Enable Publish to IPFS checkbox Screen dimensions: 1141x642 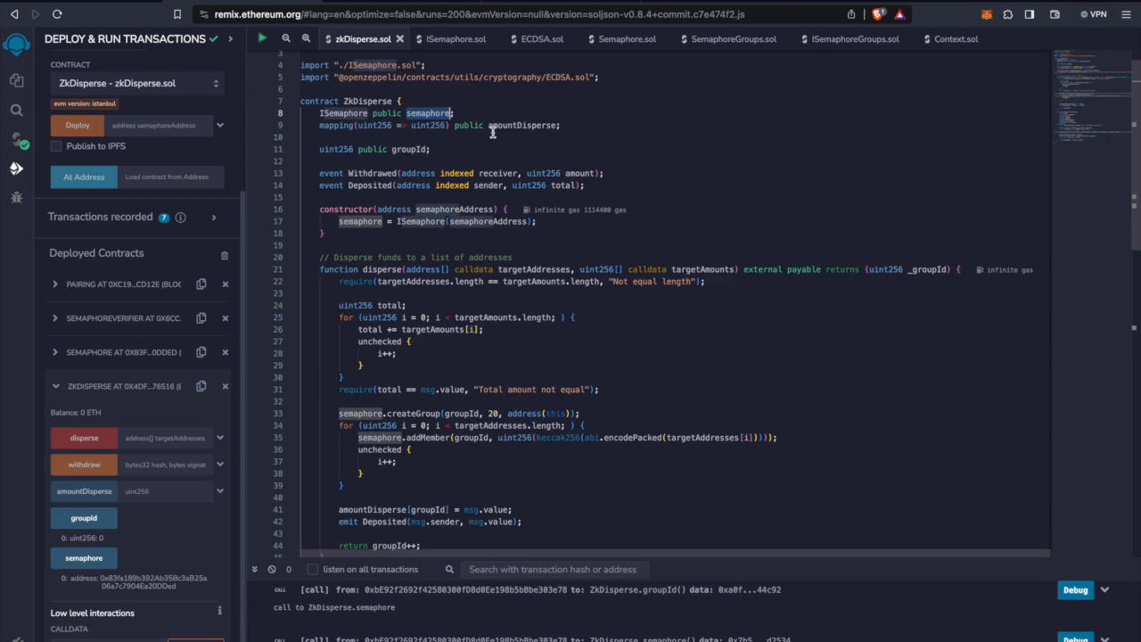[x=56, y=146]
